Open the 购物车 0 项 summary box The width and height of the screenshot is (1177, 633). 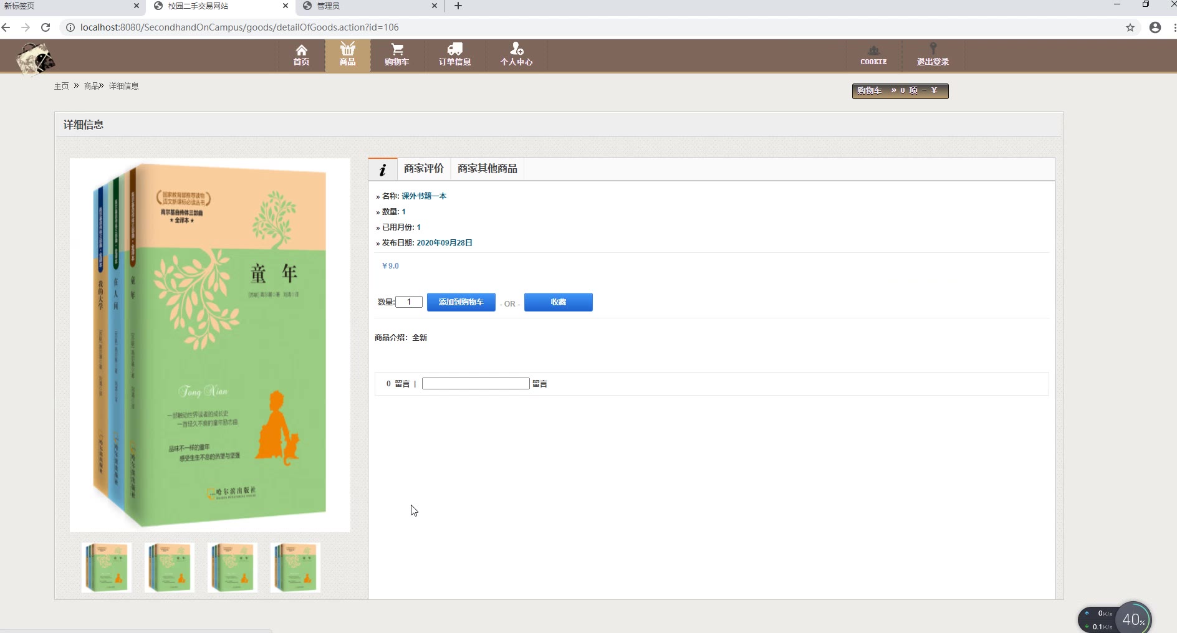click(x=900, y=91)
